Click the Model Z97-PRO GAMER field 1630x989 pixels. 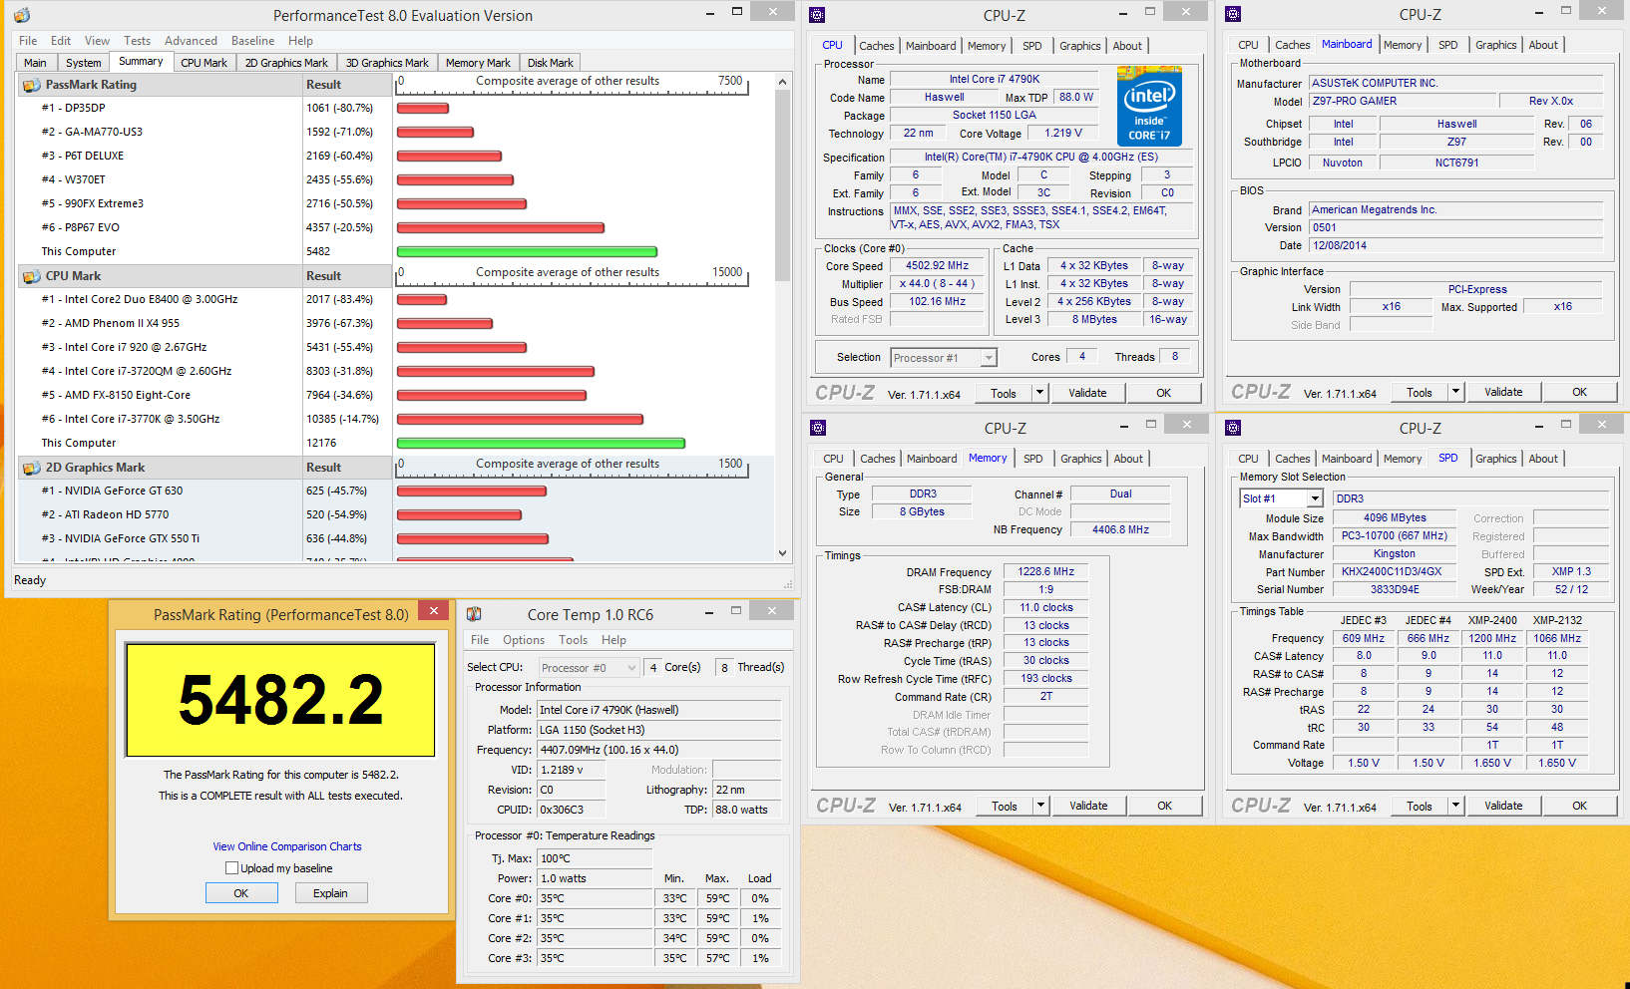[x=1403, y=101]
